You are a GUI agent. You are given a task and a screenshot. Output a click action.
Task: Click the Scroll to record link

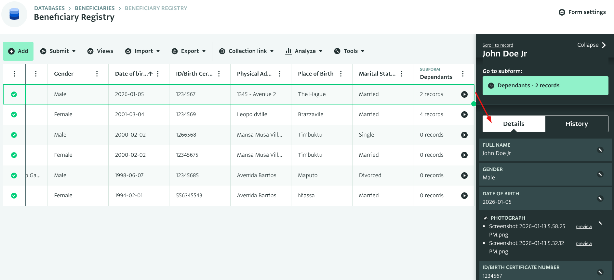(498, 45)
